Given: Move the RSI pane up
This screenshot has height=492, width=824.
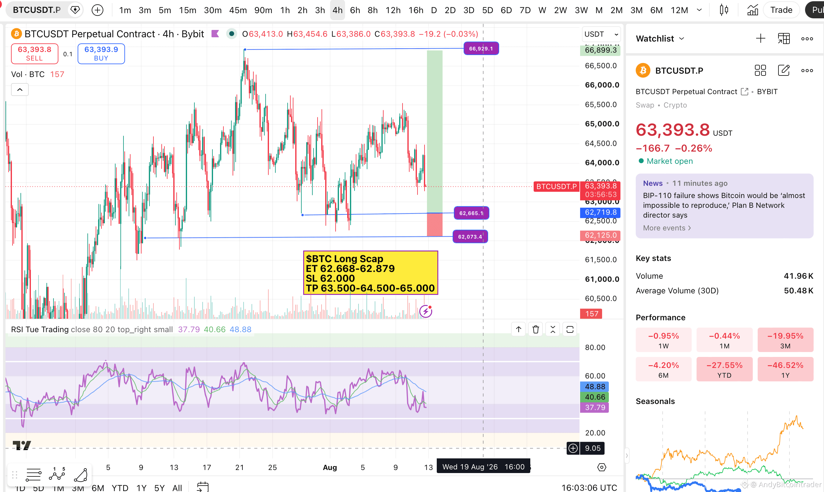Looking at the screenshot, I should [518, 329].
